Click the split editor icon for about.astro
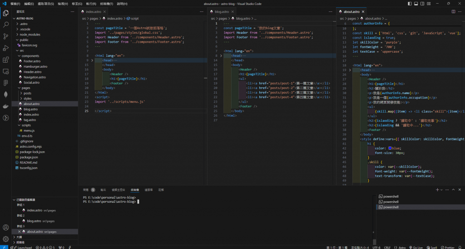 pyautogui.click(x=454, y=11)
